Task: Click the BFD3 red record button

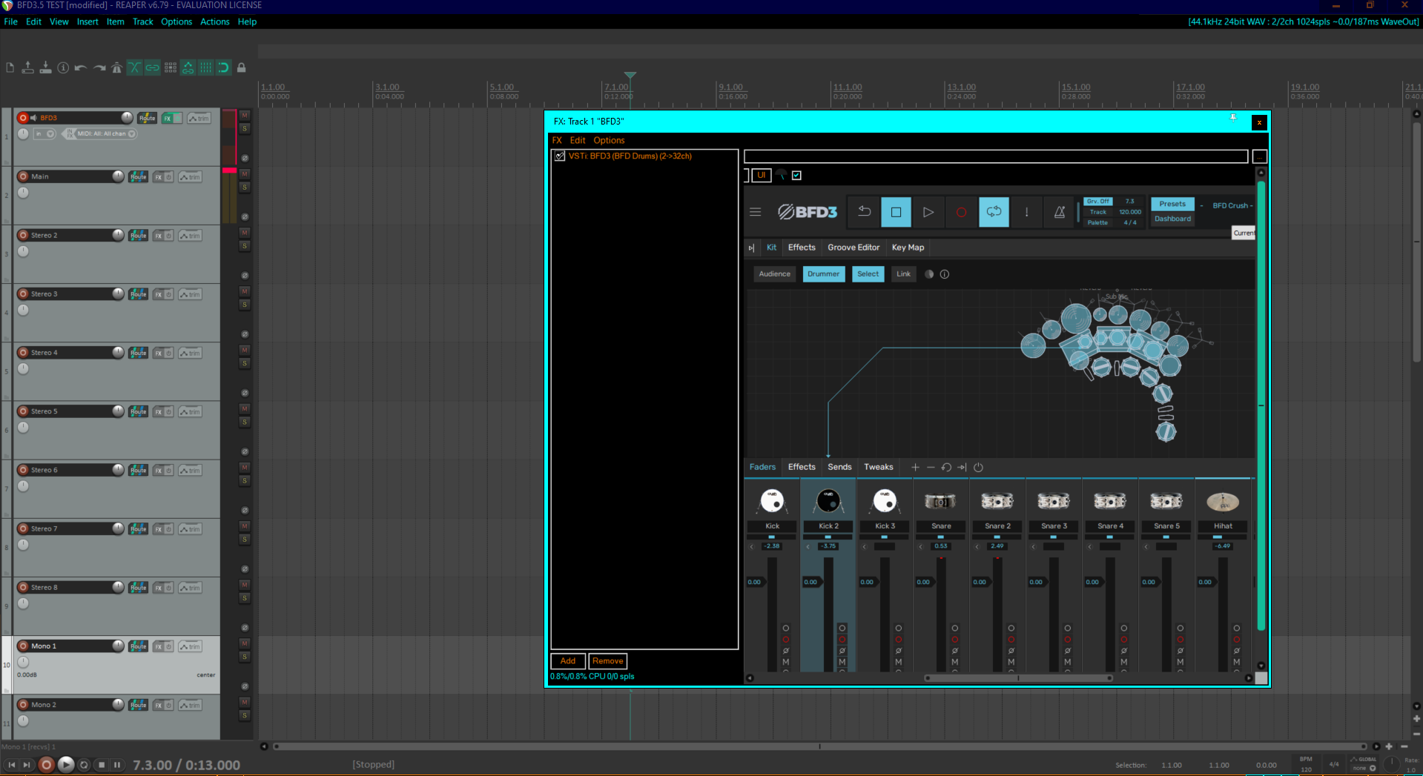Action: pyautogui.click(x=961, y=212)
